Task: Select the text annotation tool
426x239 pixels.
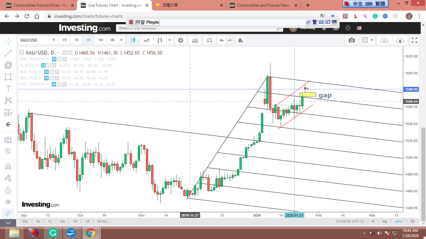Action: 8,89
